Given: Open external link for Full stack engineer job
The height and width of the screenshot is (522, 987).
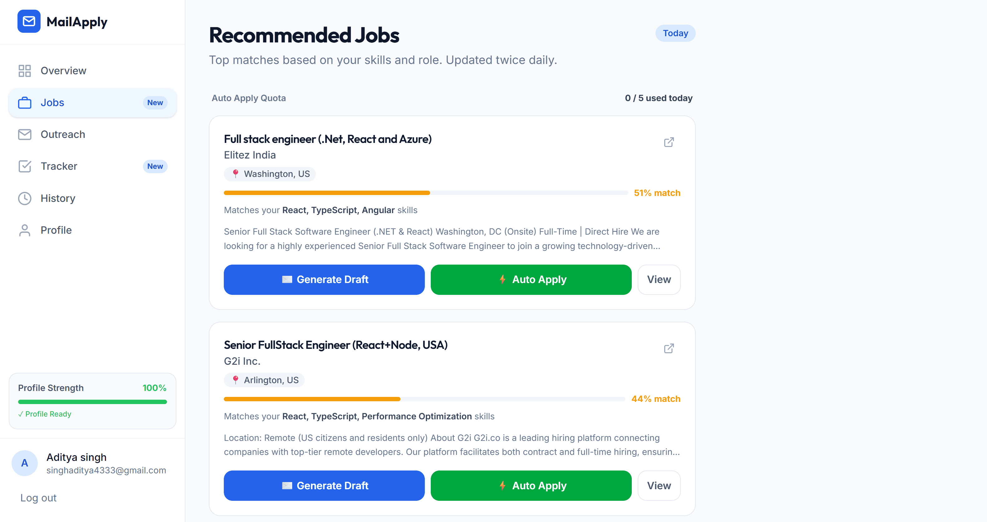Looking at the screenshot, I should point(669,142).
